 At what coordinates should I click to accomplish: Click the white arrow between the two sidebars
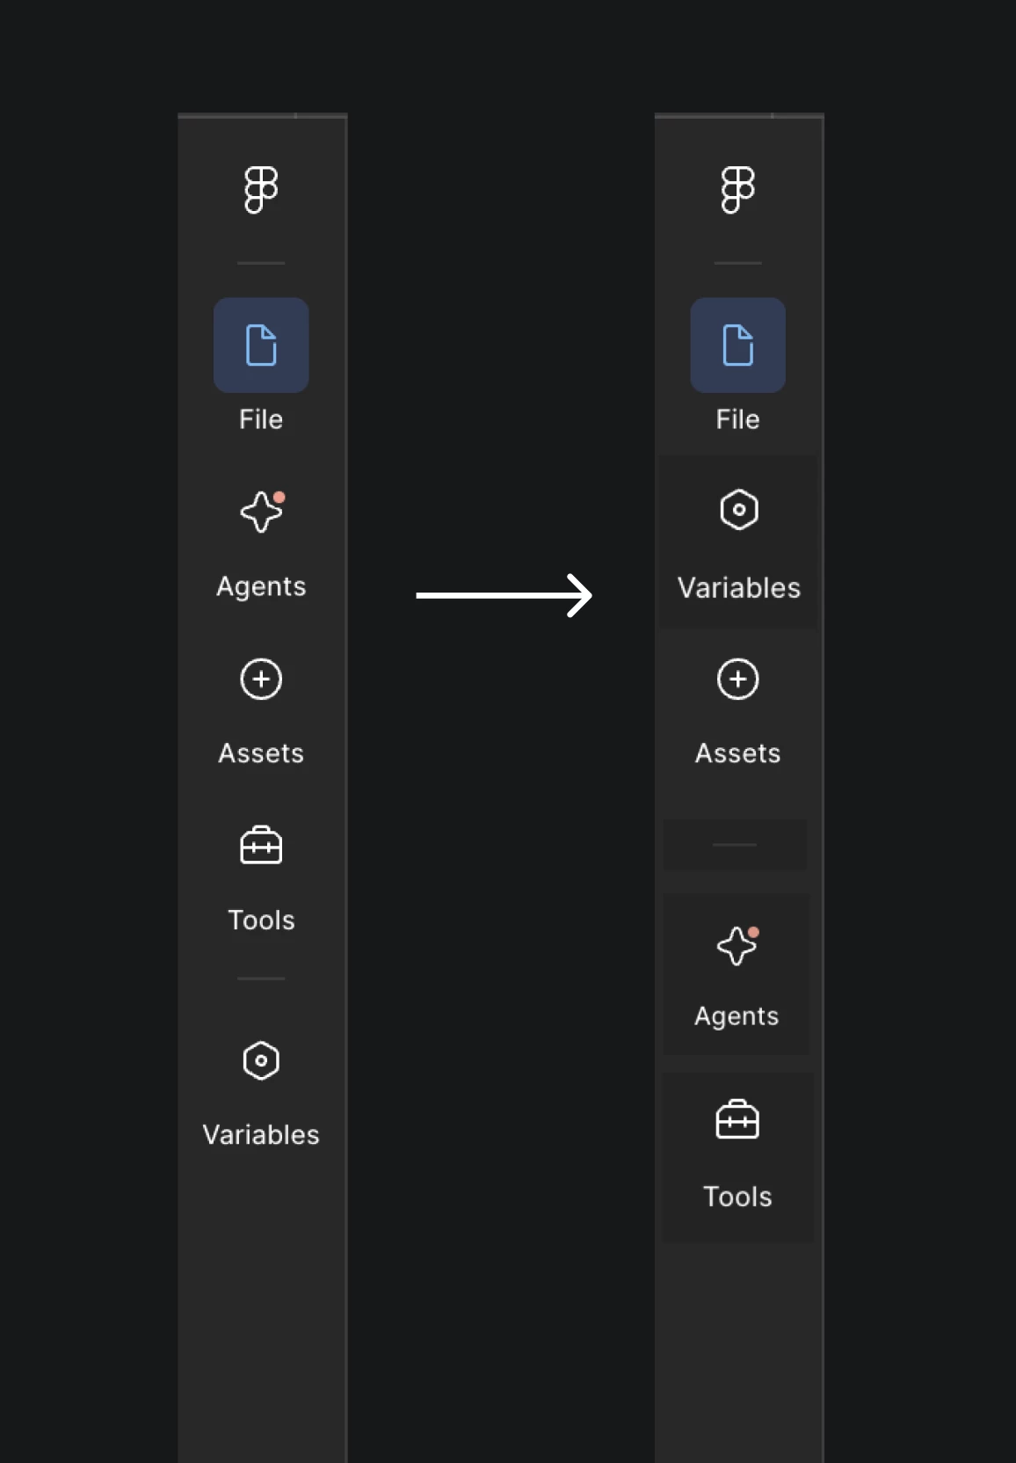(504, 595)
